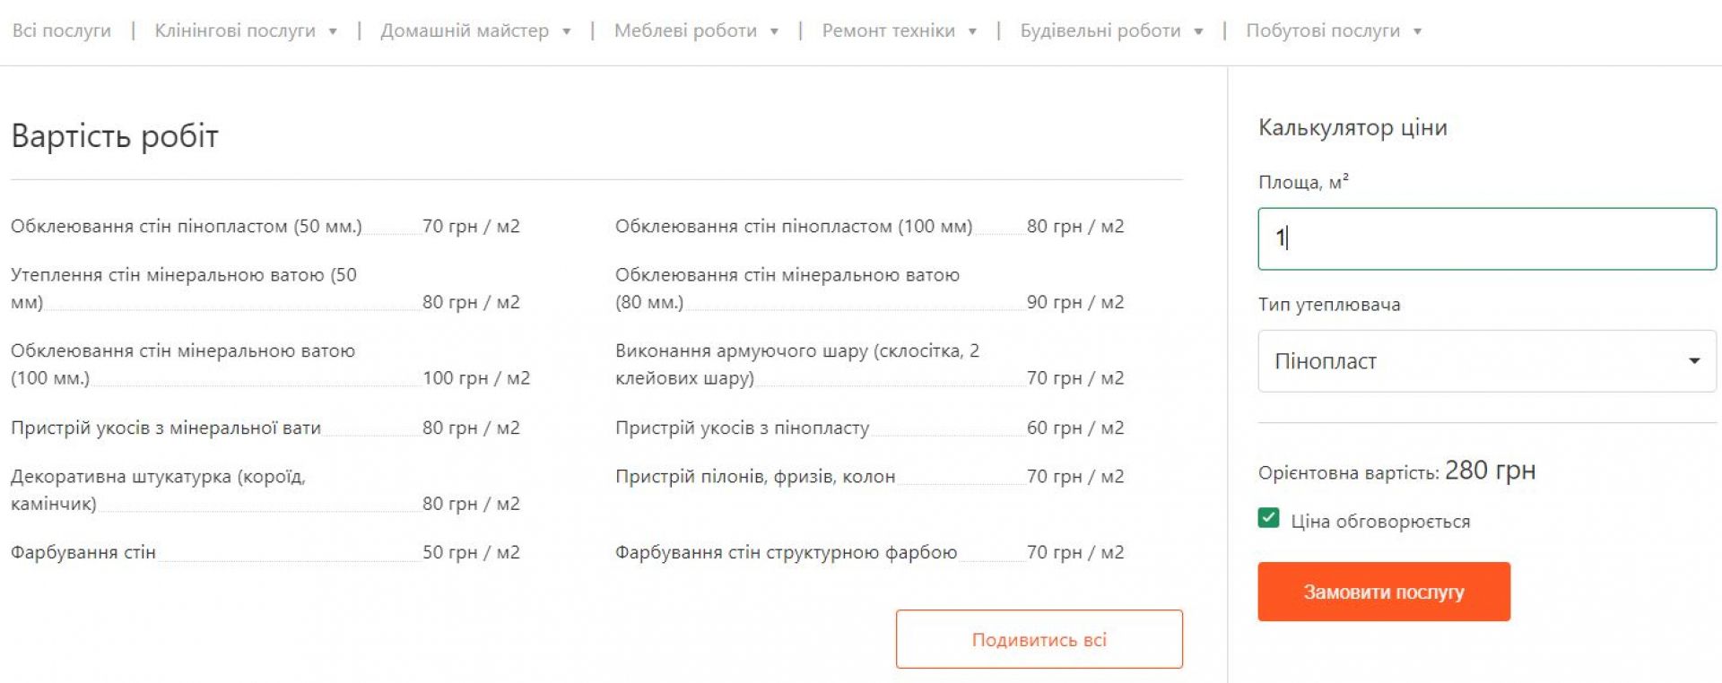The height and width of the screenshot is (683, 1722).
Task: Focus the Площа area input field
Action: [x=1486, y=238]
